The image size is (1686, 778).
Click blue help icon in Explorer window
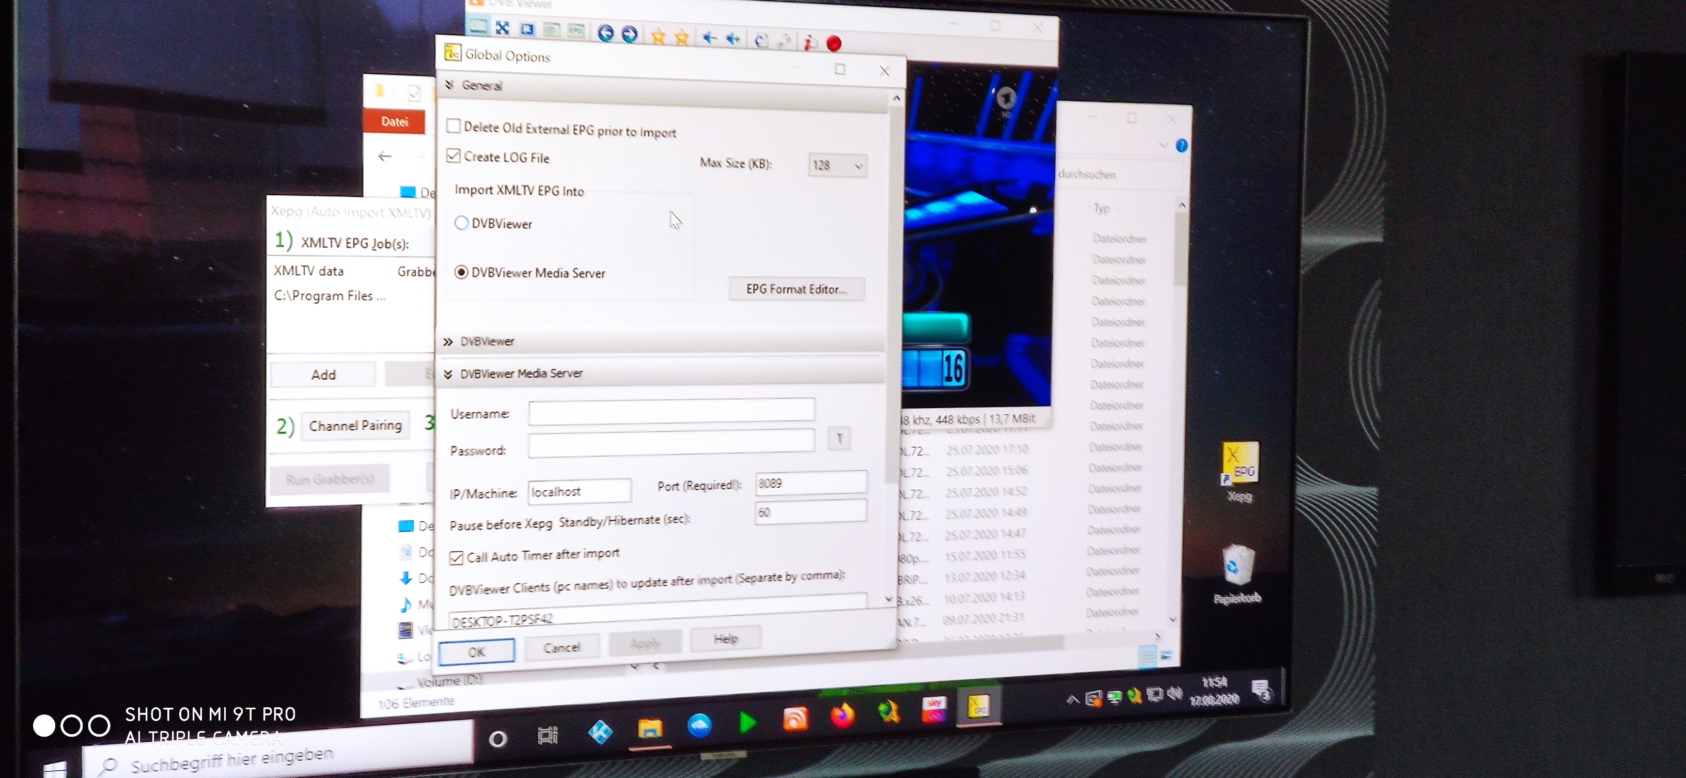click(x=1181, y=145)
